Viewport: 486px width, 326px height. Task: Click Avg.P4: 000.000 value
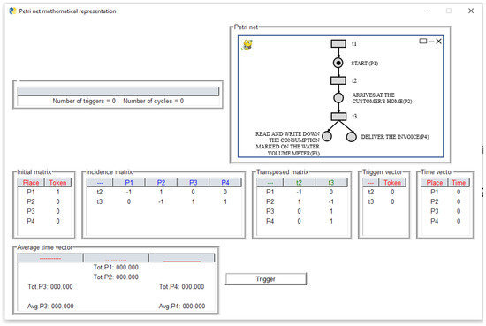pos(182,307)
